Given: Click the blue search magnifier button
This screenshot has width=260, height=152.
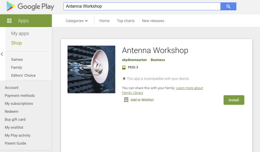Looking at the screenshot, I should click(228, 6).
